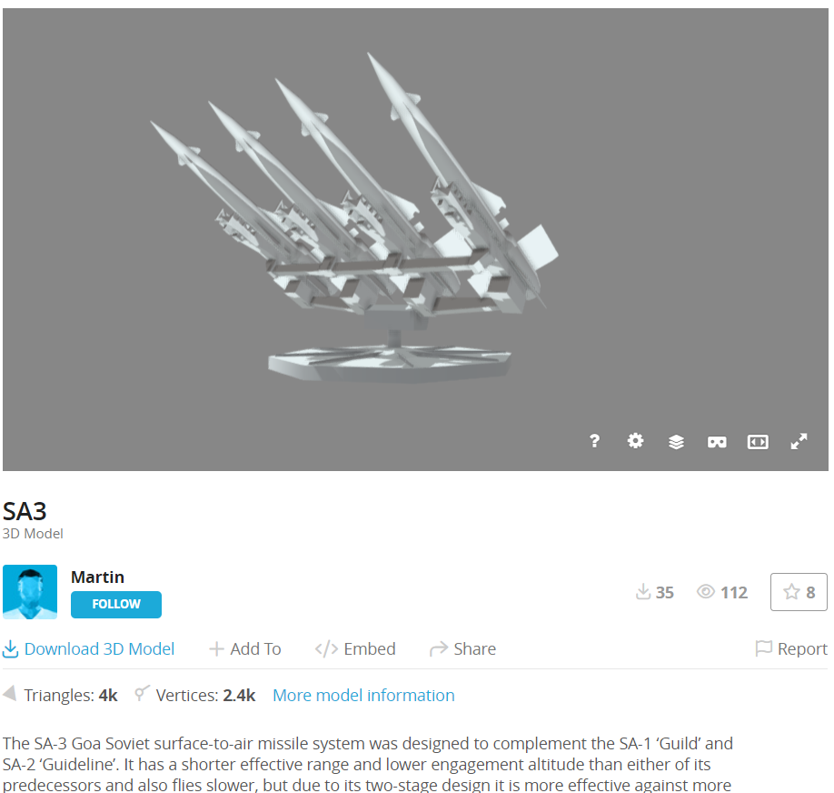Open the viewer settings gear
This screenshot has height=793, width=834.
(x=635, y=441)
